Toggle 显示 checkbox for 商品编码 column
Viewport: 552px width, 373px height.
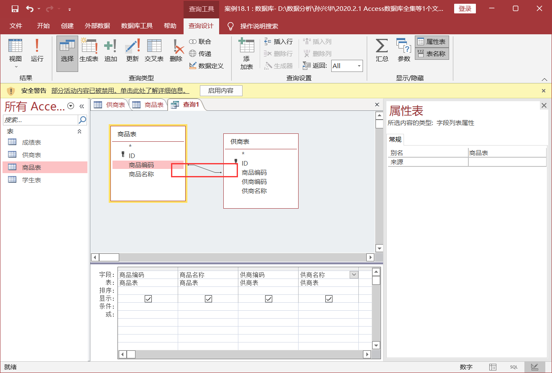[148, 299]
